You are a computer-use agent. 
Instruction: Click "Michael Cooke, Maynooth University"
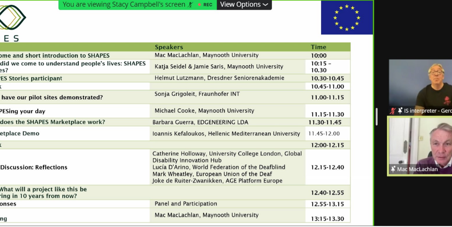(205, 111)
